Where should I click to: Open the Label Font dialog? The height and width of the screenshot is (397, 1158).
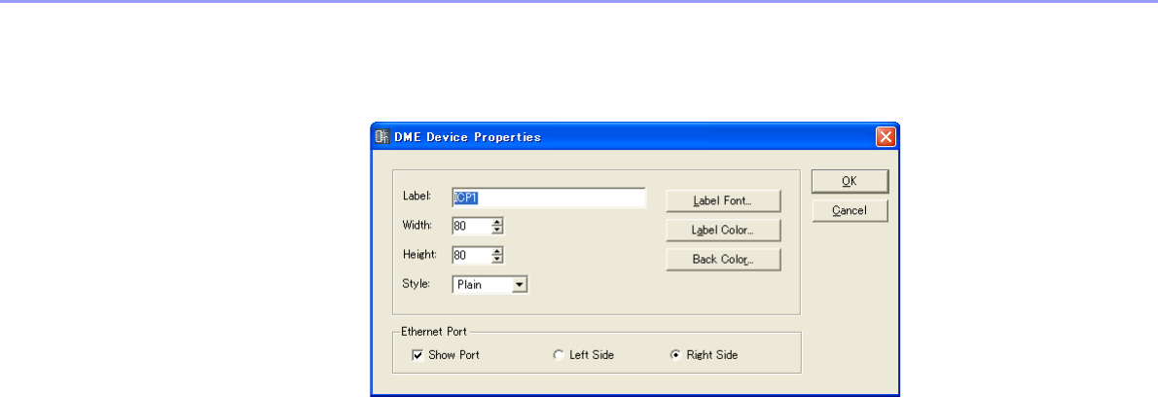[x=723, y=201]
